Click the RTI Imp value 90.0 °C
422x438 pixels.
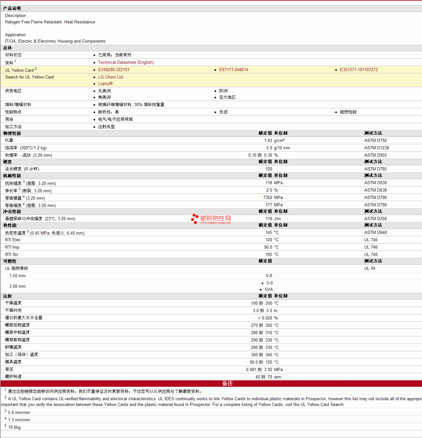click(271, 247)
